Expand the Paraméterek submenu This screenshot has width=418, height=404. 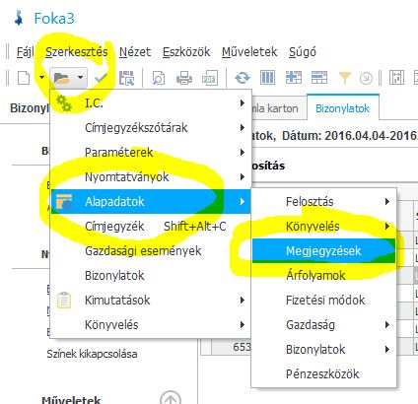coord(151,153)
